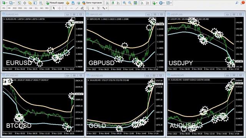Toggle chart shift button
Viewport: 246px width, 138px height.
[x=147, y=3]
